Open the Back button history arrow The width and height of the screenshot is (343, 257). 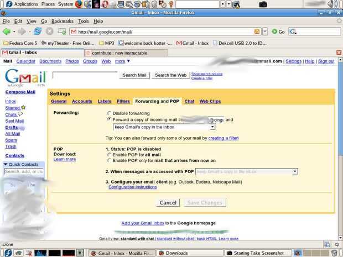coord(14,32)
